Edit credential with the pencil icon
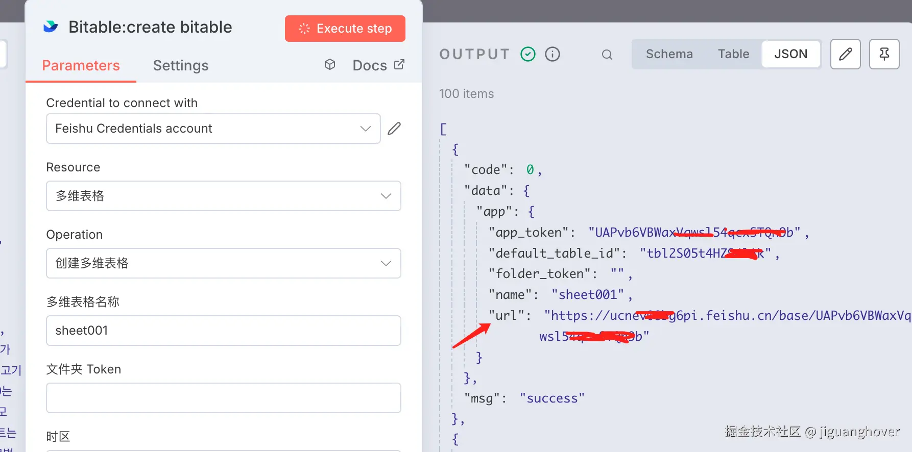Viewport: 912px width, 452px height. click(x=394, y=129)
